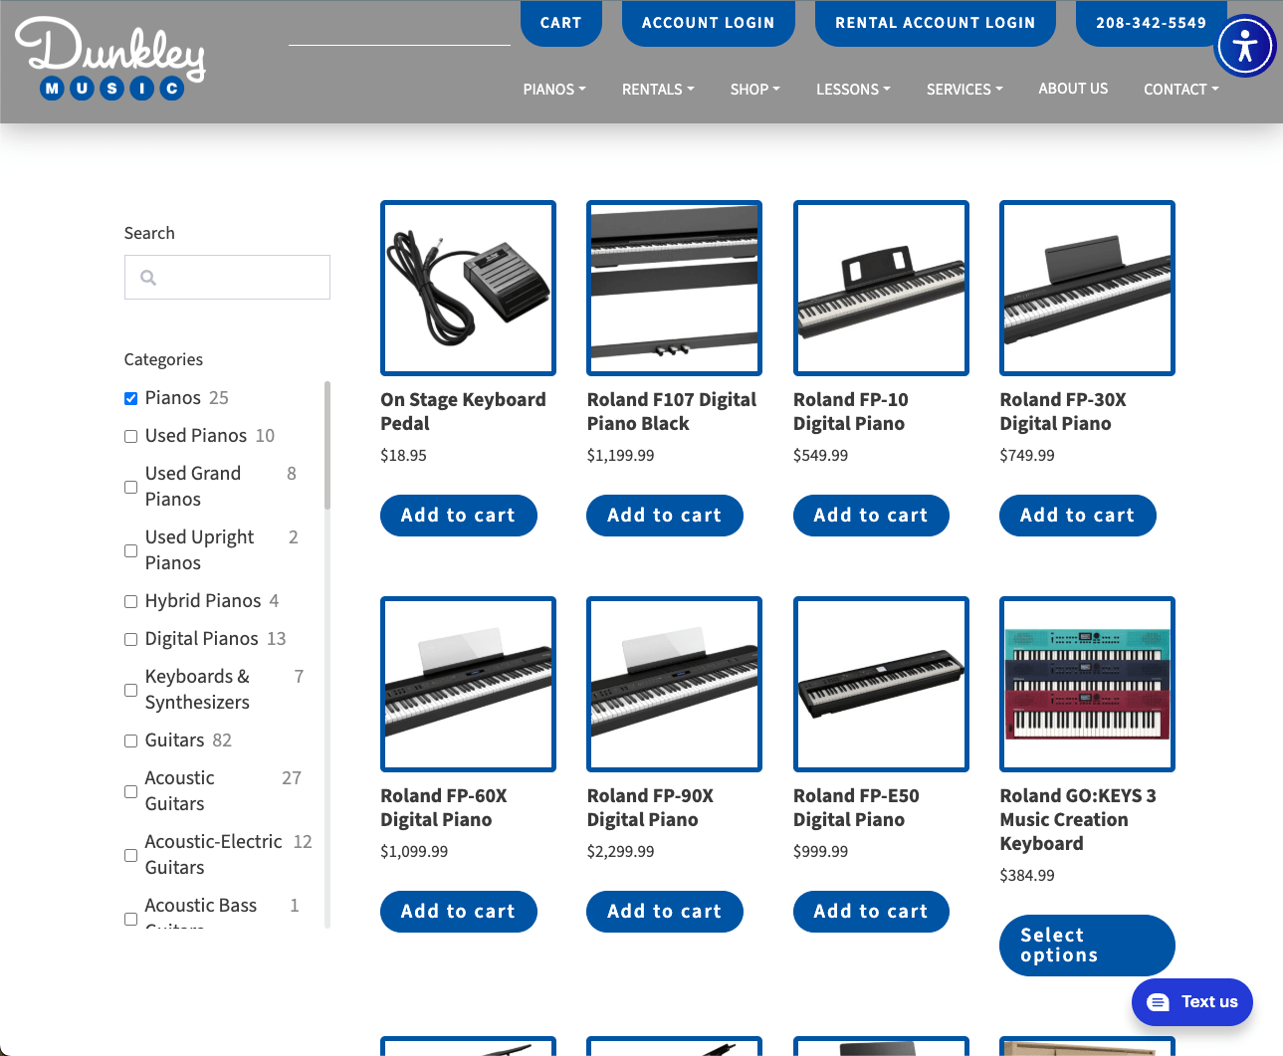Open the On Stage Keyboard Pedal image

click(x=468, y=289)
